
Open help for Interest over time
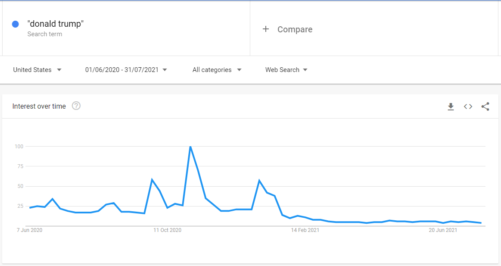click(x=76, y=106)
